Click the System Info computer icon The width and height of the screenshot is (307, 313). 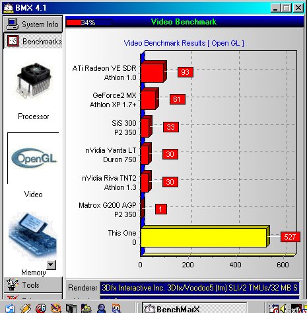[x=13, y=24]
